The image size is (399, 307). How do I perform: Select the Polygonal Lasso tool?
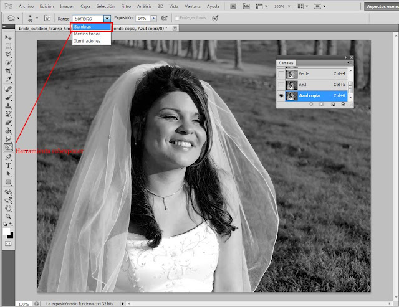(x=8, y=54)
